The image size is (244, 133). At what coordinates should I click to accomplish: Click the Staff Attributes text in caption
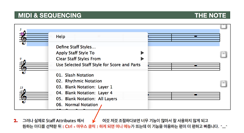pos(61,121)
